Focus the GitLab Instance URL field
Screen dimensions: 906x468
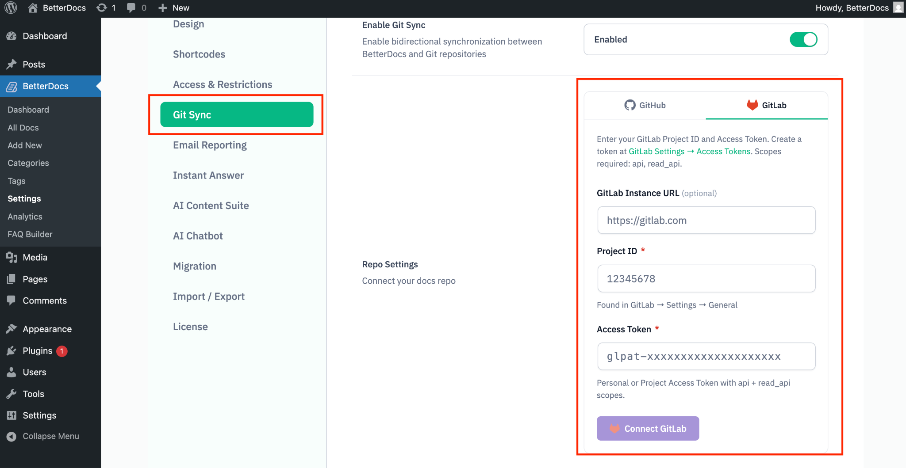[706, 220]
